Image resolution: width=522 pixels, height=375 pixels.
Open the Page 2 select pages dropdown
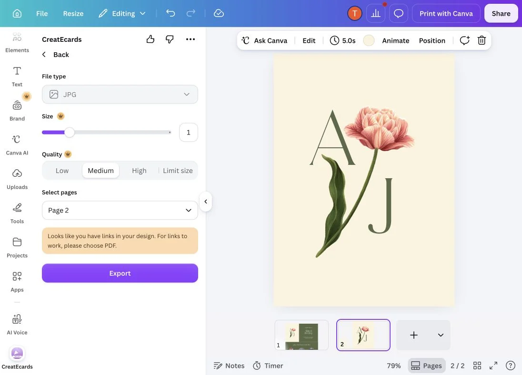click(120, 210)
